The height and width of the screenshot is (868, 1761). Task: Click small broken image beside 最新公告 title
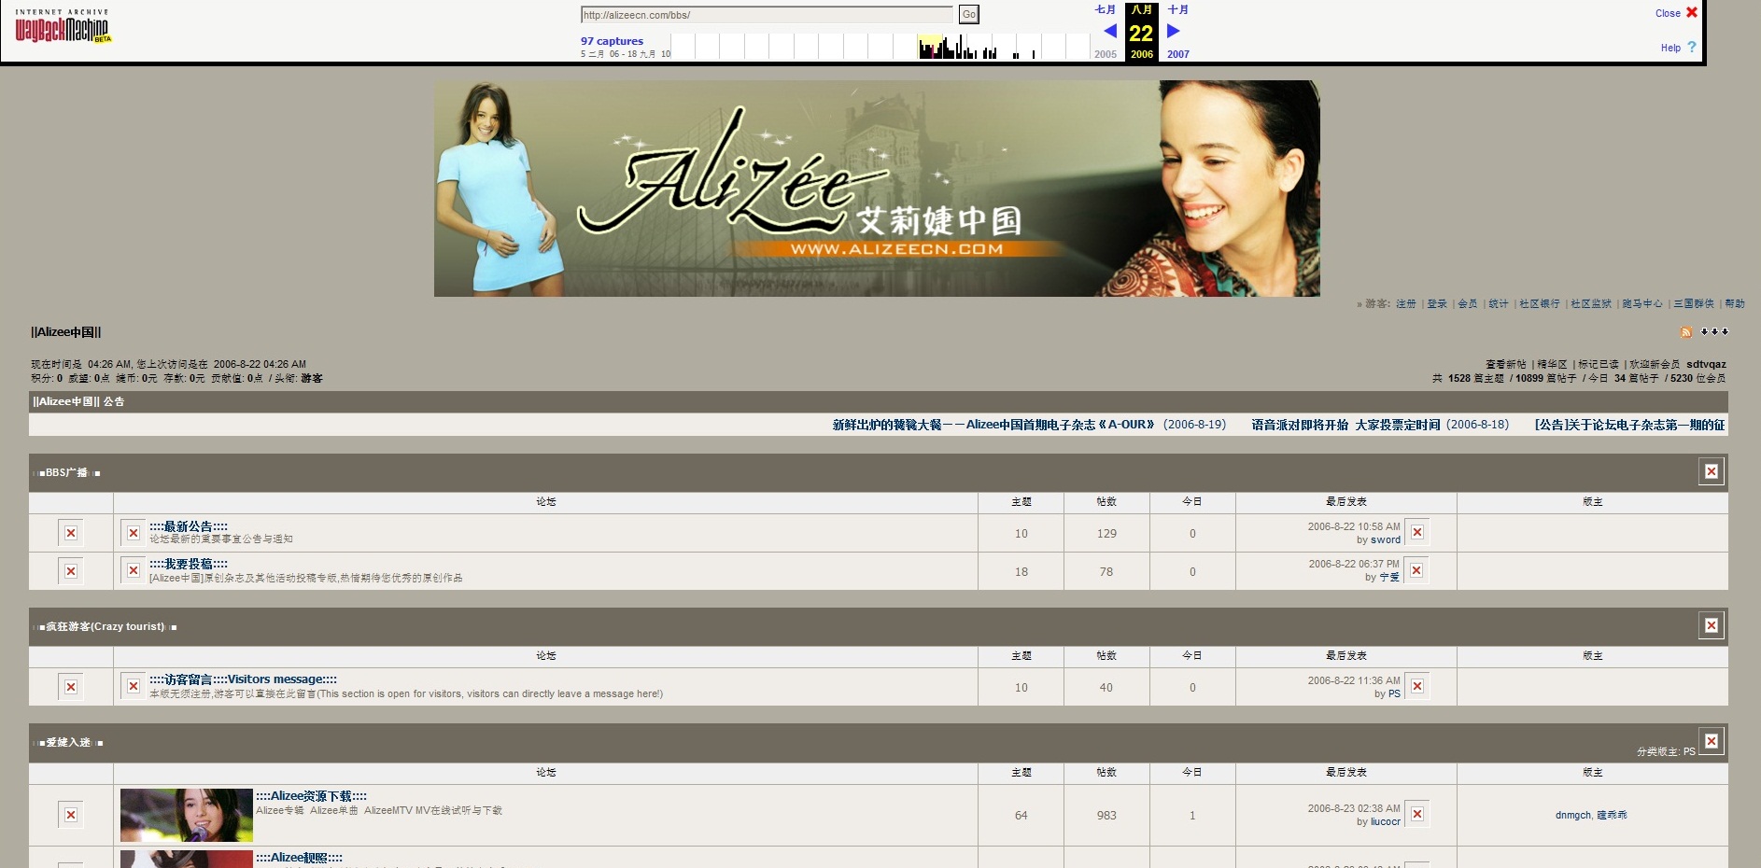coord(134,532)
